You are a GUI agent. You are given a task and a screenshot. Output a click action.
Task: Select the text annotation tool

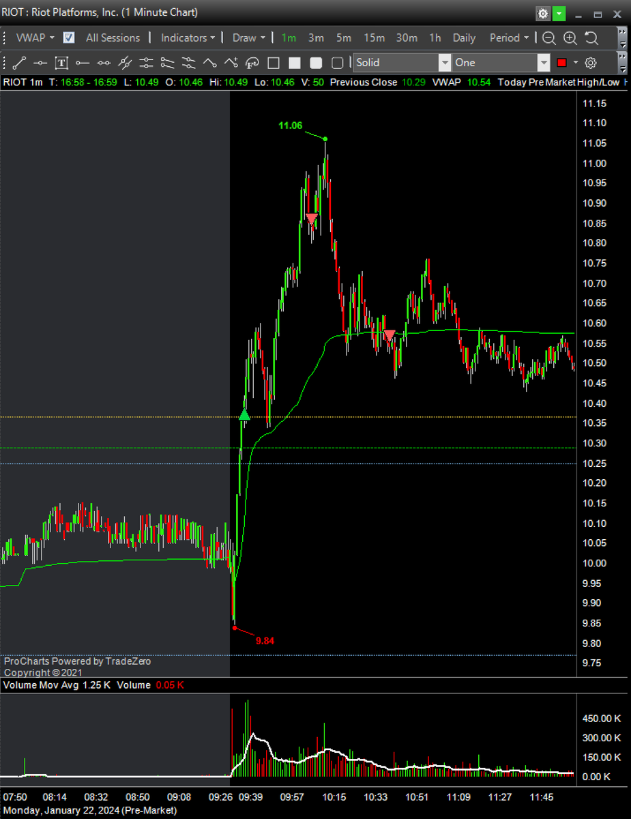pos(60,62)
